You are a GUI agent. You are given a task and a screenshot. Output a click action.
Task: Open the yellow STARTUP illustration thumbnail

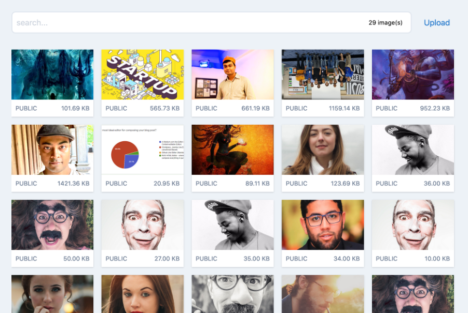(143, 74)
